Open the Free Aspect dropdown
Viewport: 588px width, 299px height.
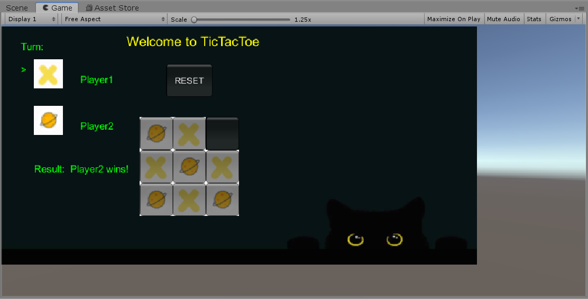pyautogui.click(x=114, y=19)
